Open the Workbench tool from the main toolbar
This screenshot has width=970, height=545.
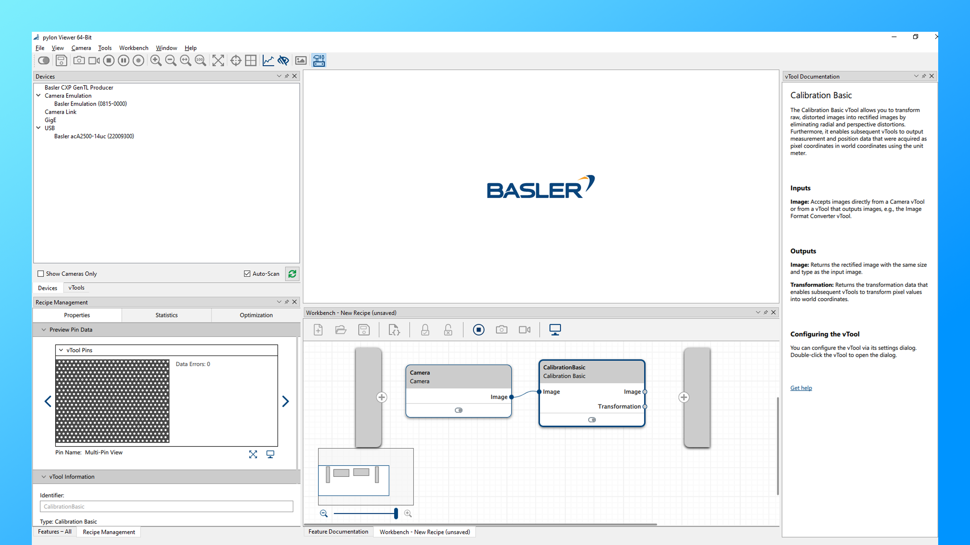(x=319, y=60)
